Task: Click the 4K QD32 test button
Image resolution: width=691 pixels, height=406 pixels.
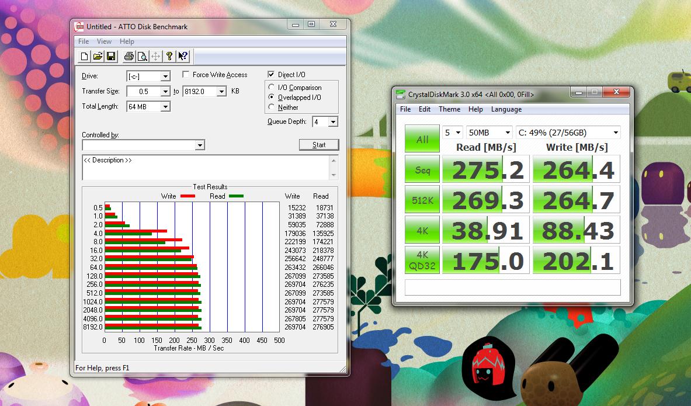Action: coord(422,260)
